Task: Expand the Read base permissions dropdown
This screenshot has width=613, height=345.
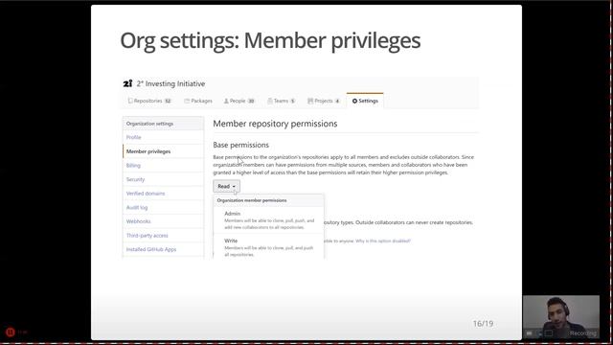Action: (226, 186)
